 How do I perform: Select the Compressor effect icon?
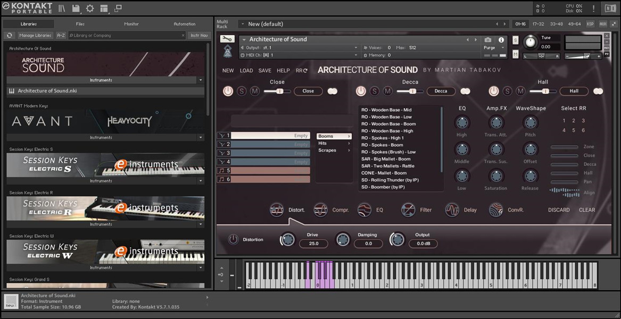click(320, 210)
